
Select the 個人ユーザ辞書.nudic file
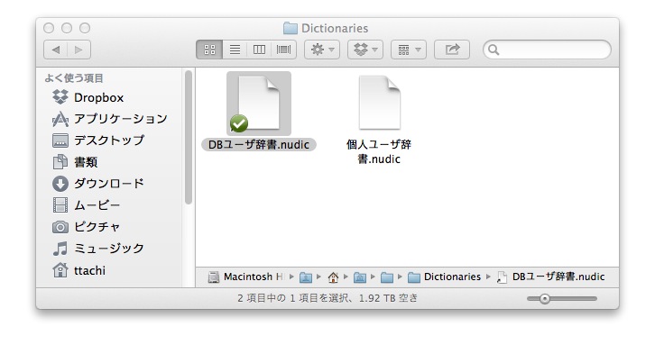[x=379, y=104]
